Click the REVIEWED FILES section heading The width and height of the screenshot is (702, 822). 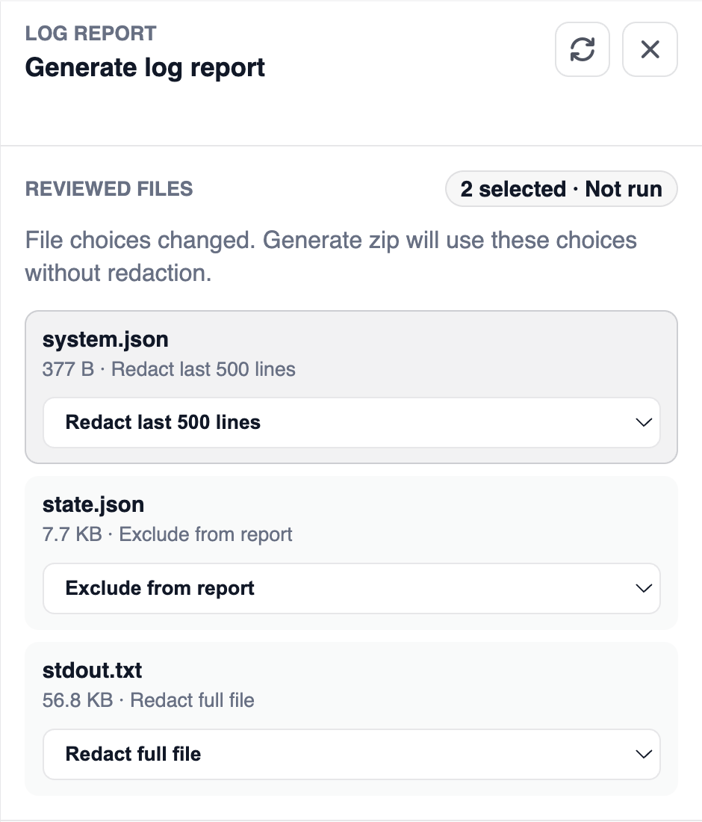[109, 189]
